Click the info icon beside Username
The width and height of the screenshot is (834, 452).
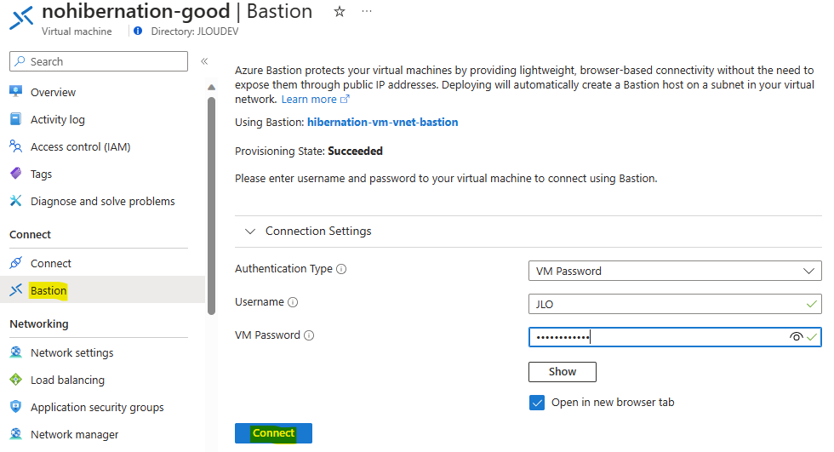pos(293,302)
